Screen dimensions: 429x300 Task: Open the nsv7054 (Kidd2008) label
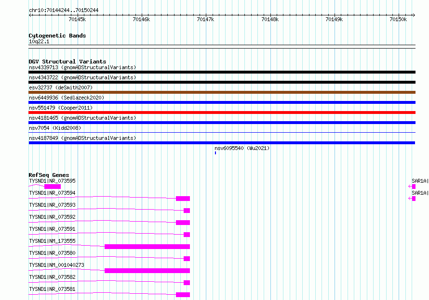55,128
